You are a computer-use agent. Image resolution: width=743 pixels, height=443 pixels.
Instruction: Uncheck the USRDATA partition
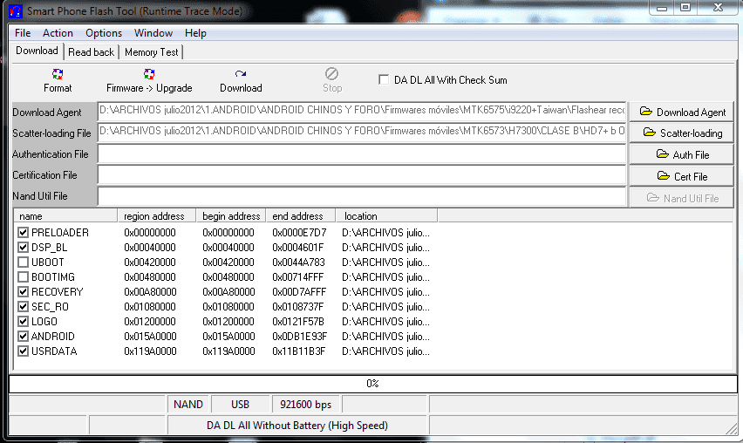(x=23, y=351)
